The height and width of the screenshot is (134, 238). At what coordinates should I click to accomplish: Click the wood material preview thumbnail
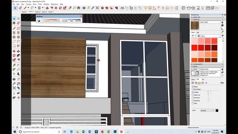195,25
